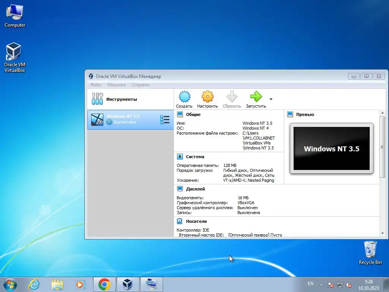Click the Выключена power state icon in VM list
The width and height of the screenshot is (389, 292).
(x=109, y=122)
